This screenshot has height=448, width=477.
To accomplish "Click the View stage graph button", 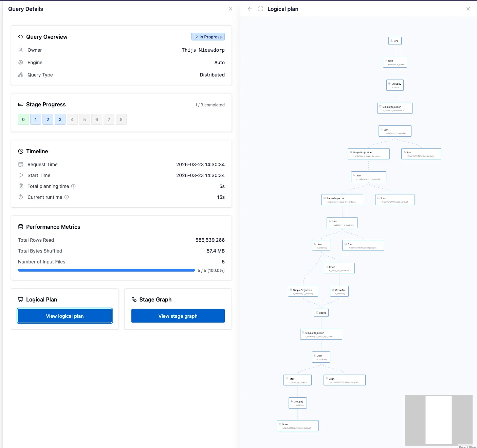I will pyautogui.click(x=178, y=316).
